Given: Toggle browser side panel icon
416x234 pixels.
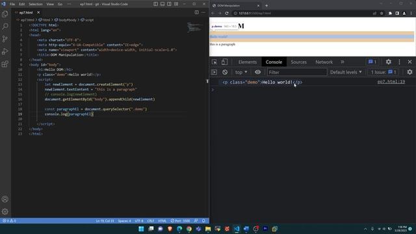Looking at the screenshot, I should point(397,13).
